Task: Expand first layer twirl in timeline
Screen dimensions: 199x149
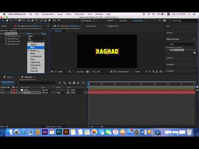Action: [12, 90]
